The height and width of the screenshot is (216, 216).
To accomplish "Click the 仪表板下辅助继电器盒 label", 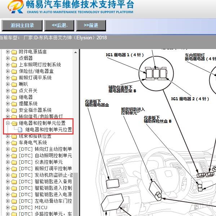I will 97,103.
